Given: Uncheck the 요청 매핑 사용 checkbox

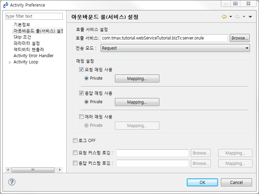Looking at the screenshot, I should 82,70.
